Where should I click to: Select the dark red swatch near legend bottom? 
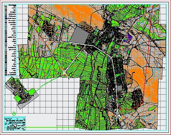6,73
